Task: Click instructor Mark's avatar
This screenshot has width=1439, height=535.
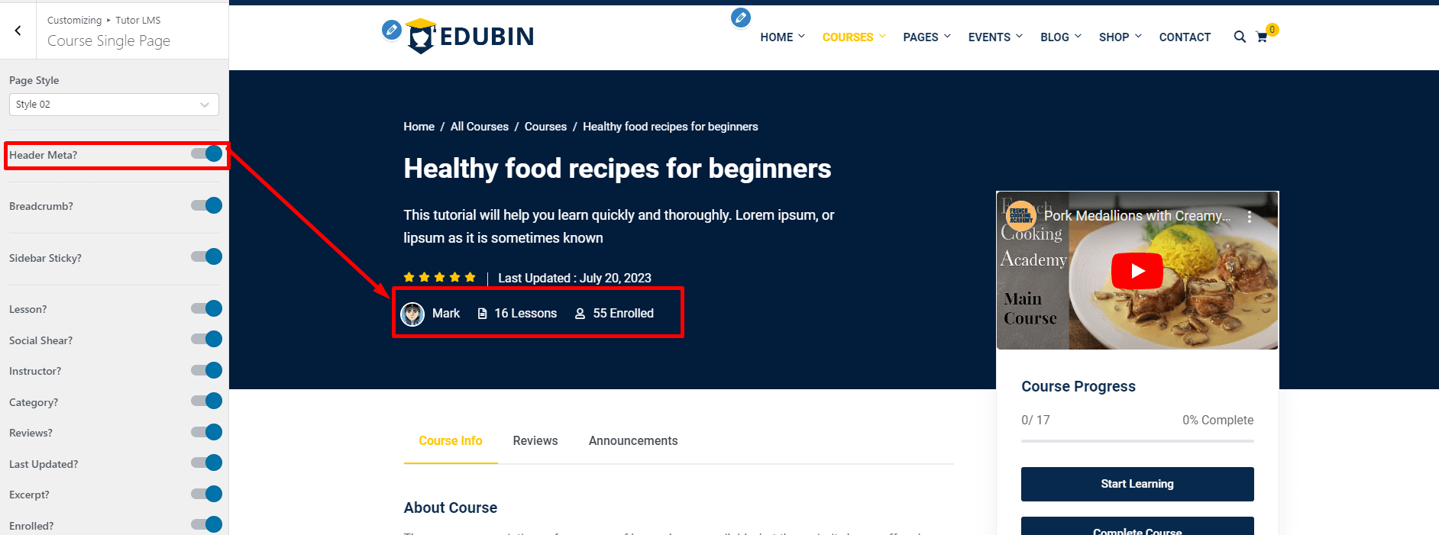Action: tap(412, 314)
